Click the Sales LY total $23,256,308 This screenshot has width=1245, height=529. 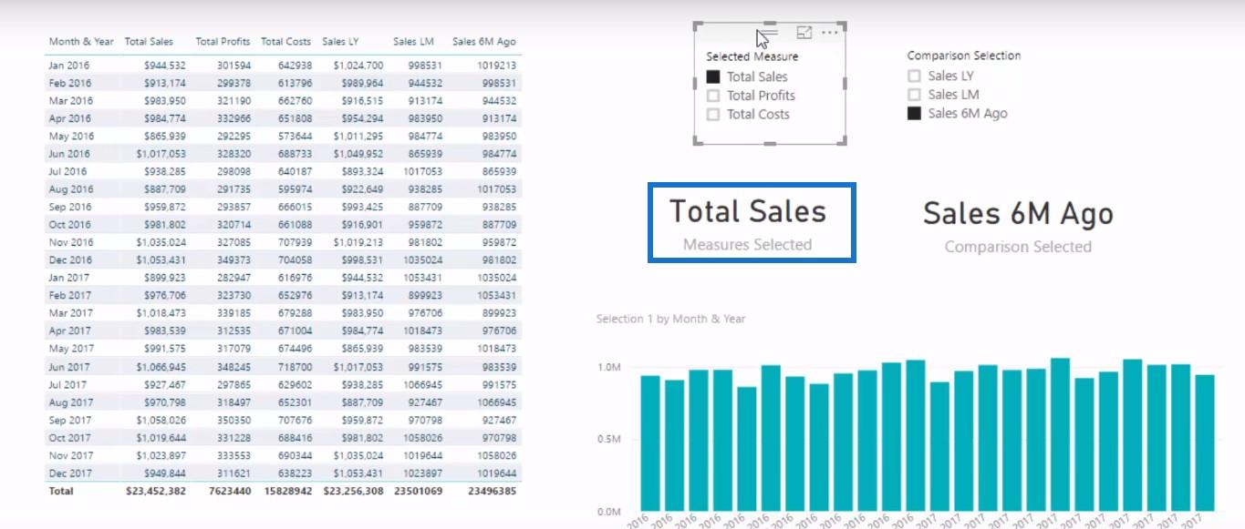pyautogui.click(x=352, y=491)
